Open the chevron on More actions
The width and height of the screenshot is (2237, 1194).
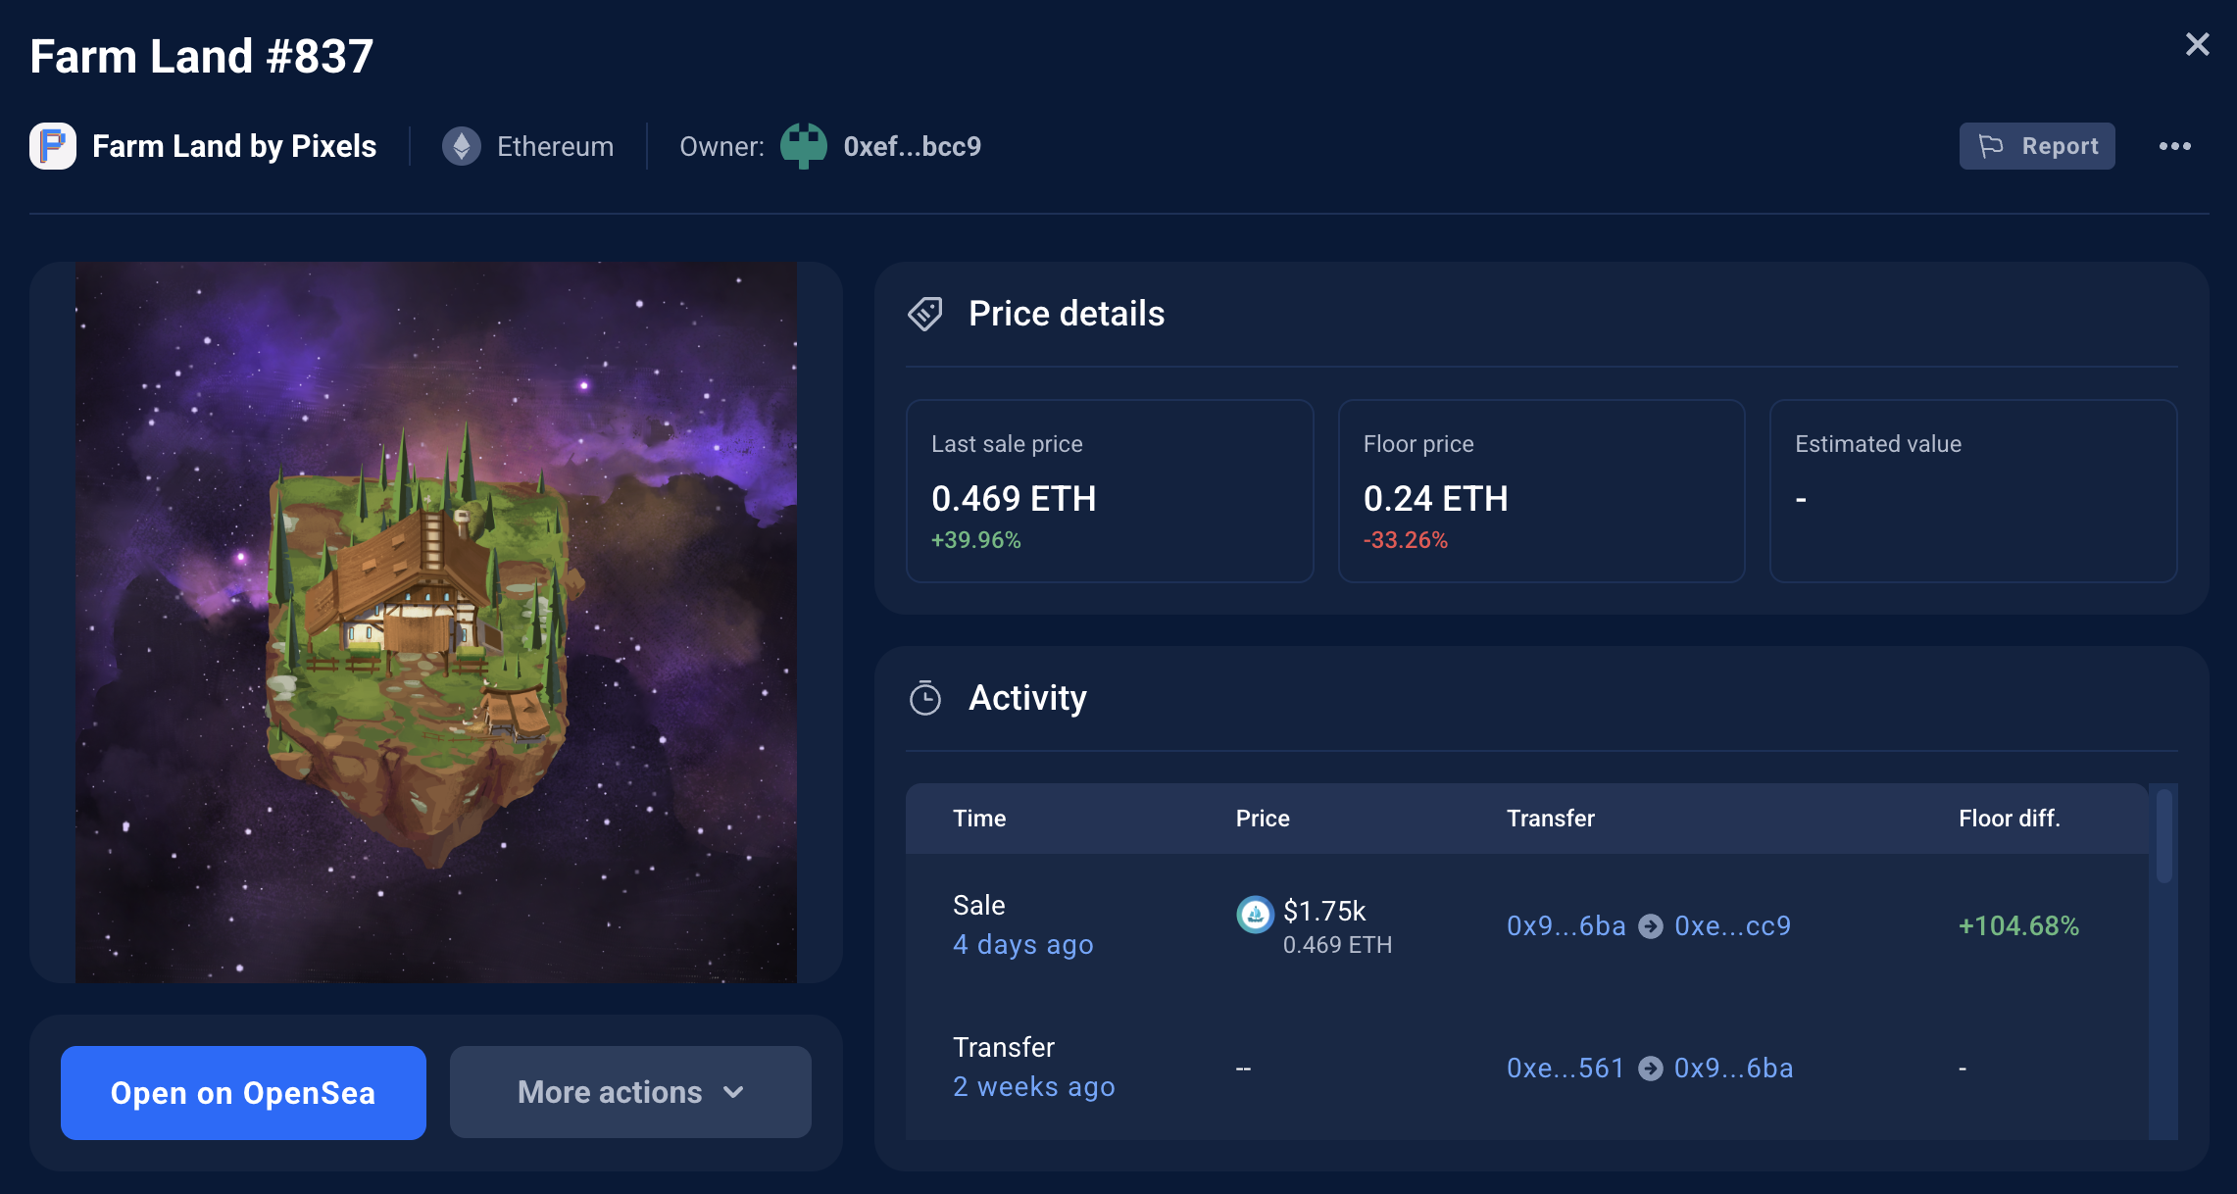[x=734, y=1091]
